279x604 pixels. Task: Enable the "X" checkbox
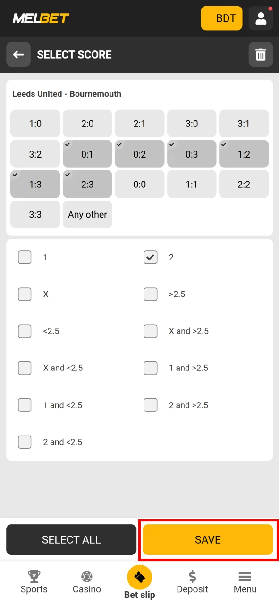tap(25, 294)
